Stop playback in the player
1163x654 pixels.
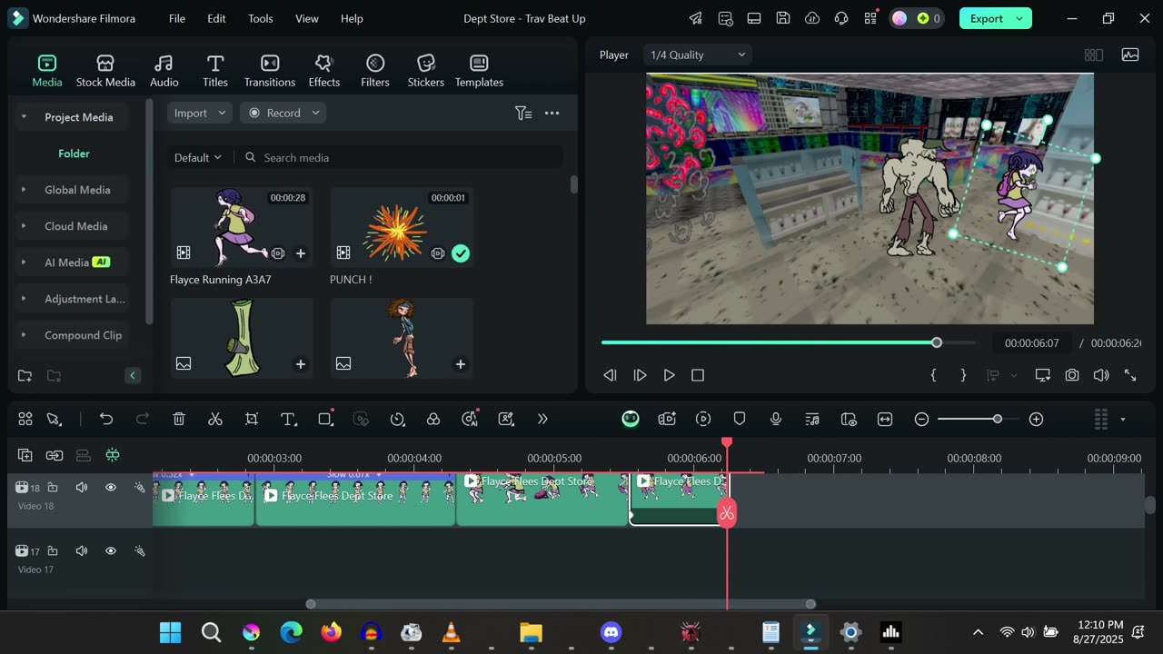(x=698, y=375)
